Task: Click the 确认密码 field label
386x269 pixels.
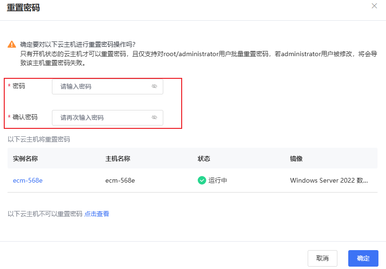Action: pyautogui.click(x=25, y=118)
